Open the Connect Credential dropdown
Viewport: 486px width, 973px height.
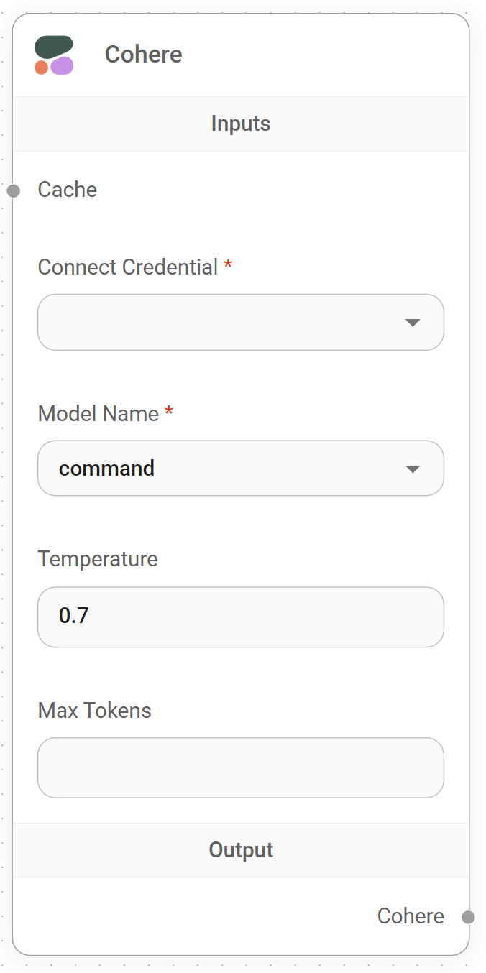point(241,322)
